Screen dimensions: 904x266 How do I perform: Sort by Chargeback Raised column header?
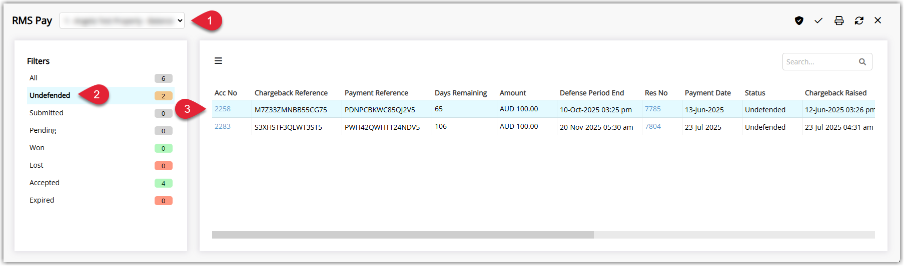(835, 93)
